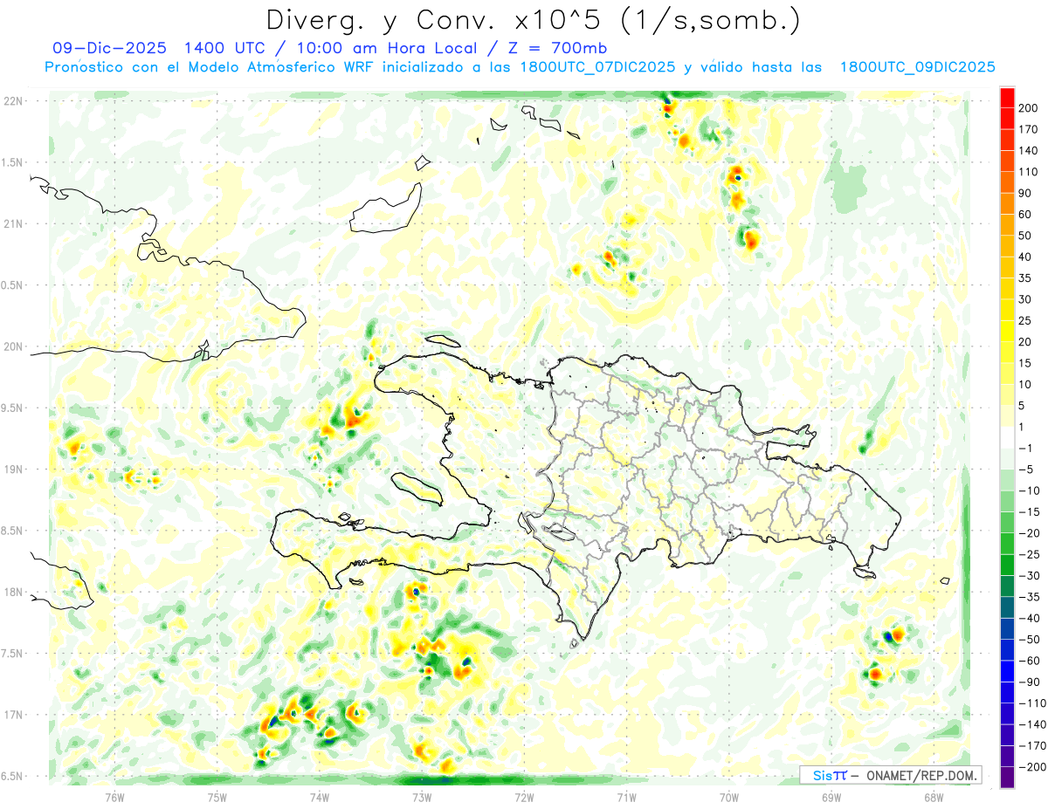The width and height of the screenshot is (1048, 809).
Task: Click the colorbar value "170" at the top
Action: [x=1029, y=128]
